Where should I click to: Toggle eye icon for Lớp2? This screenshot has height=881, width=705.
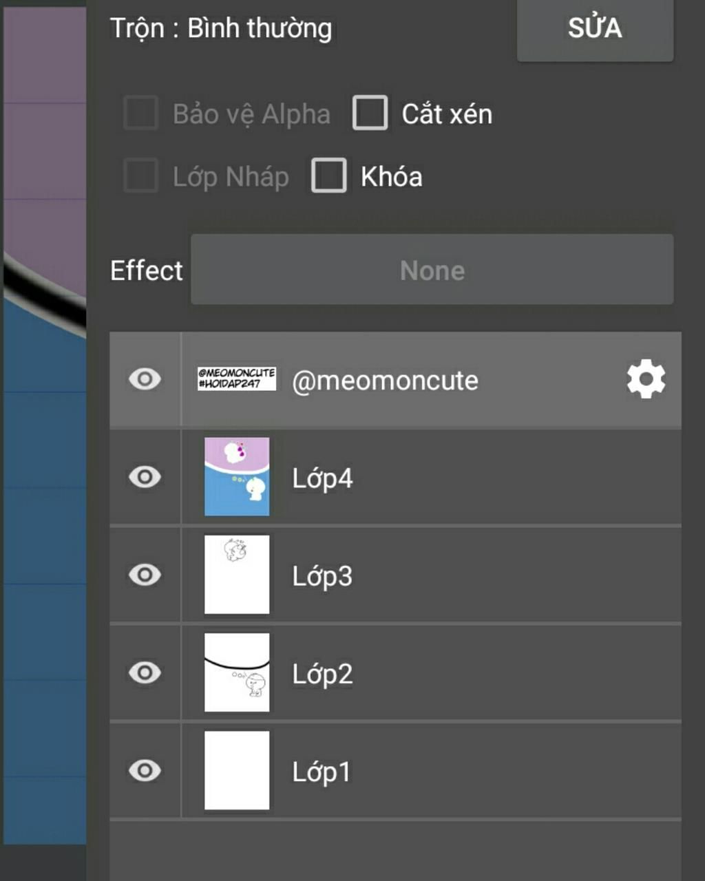pyautogui.click(x=145, y=672)
